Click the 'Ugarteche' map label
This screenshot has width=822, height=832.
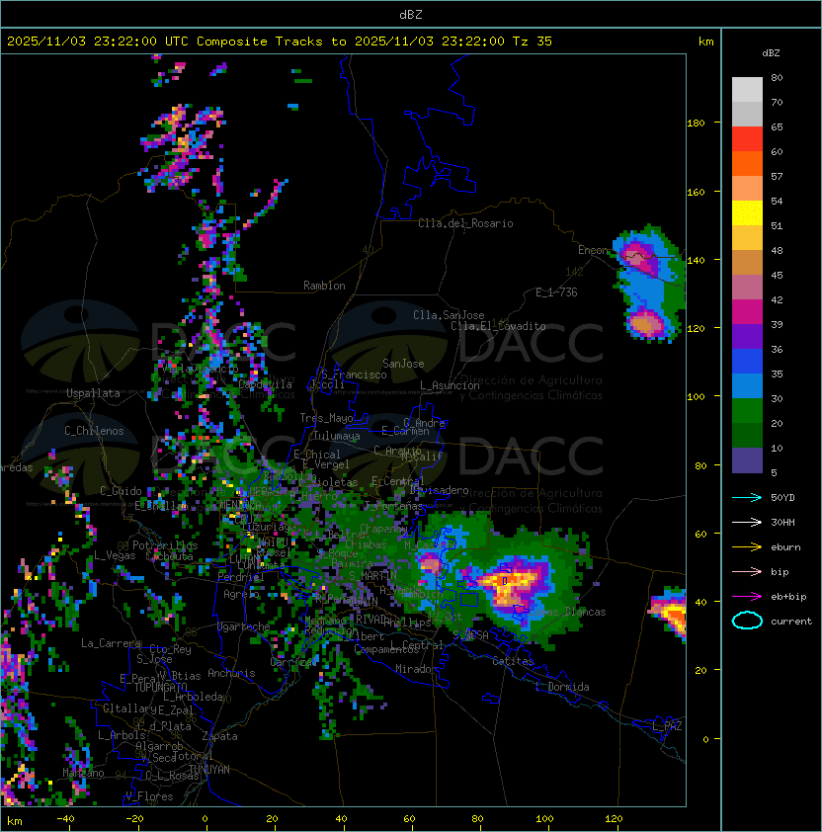pyautogui.click(x=243, y=626)
